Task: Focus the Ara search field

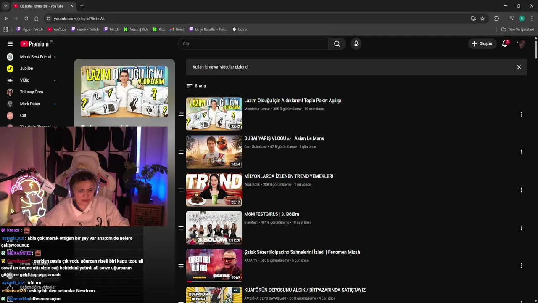Action: tap(253, 44)
